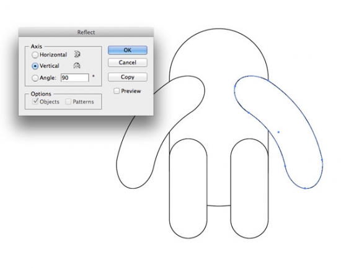Click bottom anchor point of selected arm

(x=305, y=188)
